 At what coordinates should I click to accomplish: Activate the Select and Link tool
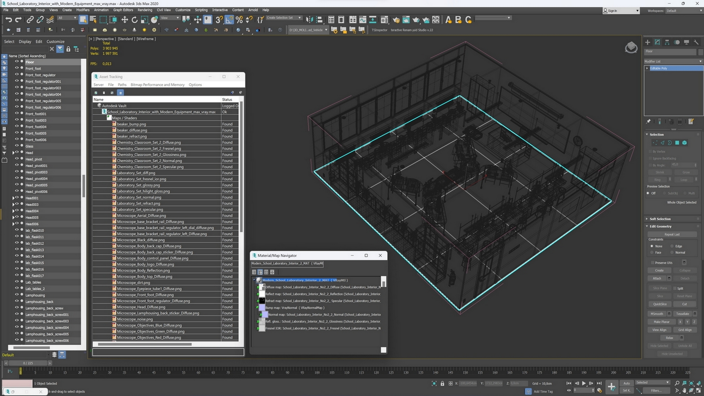(30, 20)
